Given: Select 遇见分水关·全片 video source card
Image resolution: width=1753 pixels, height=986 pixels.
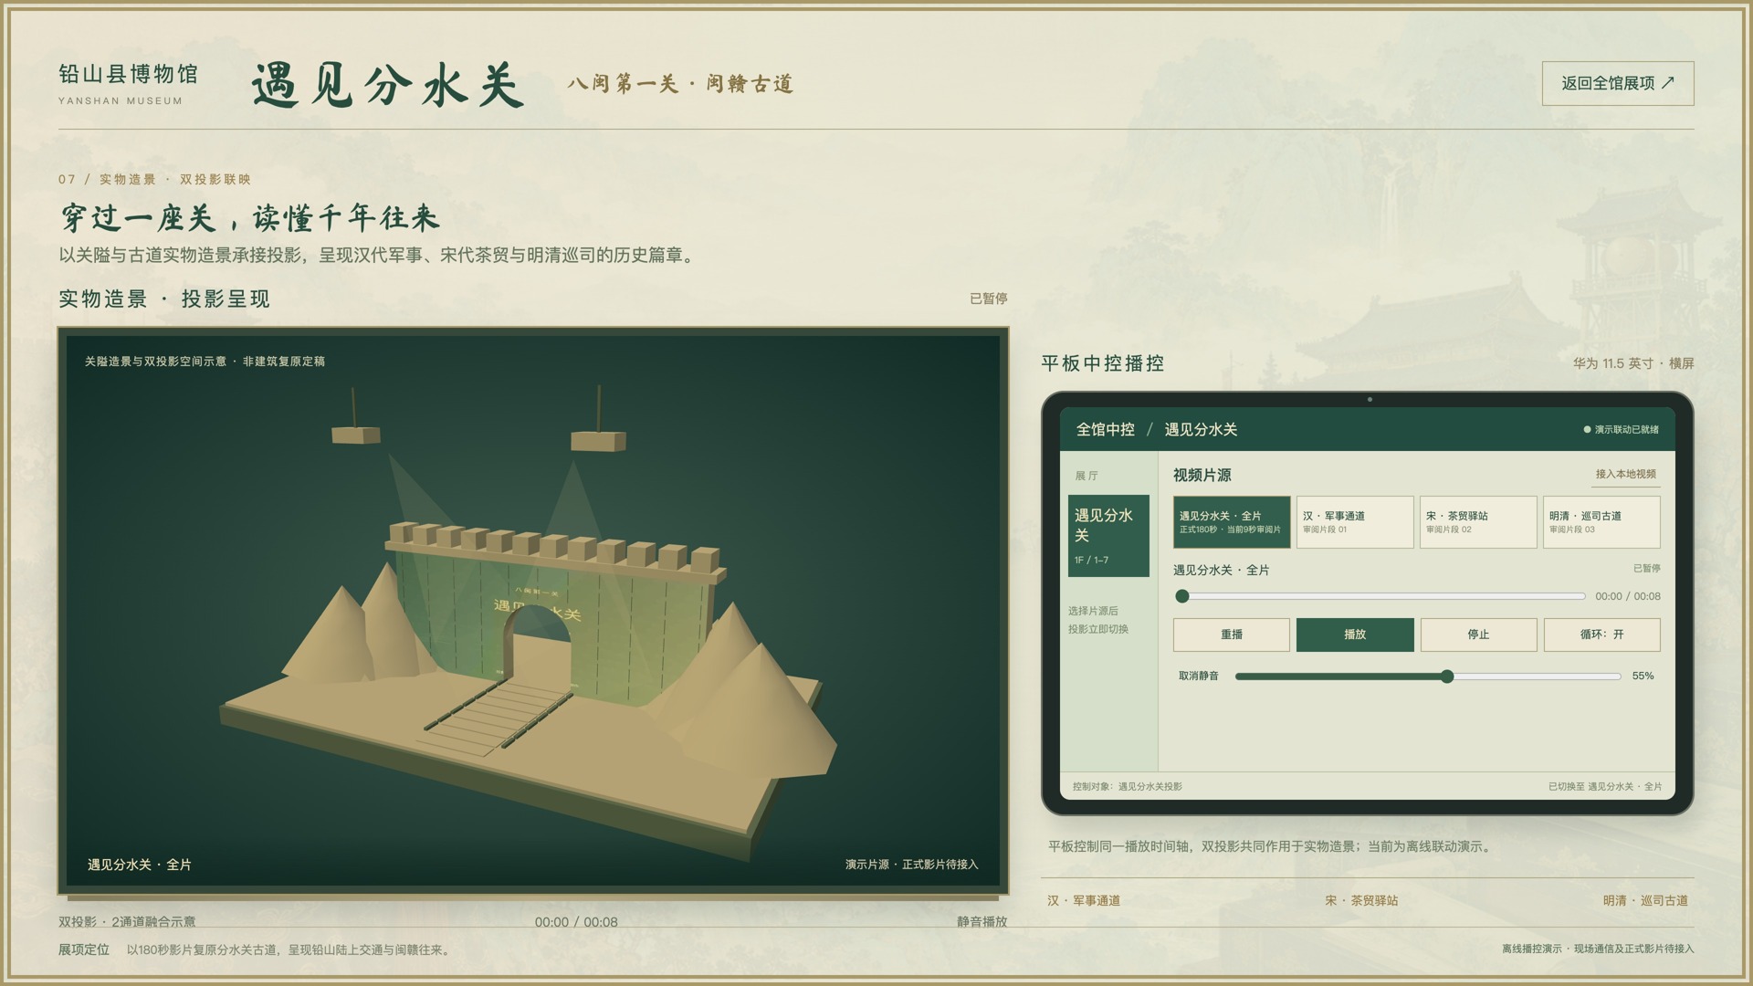Looking at the screenshot, I should click(1232, 522).
